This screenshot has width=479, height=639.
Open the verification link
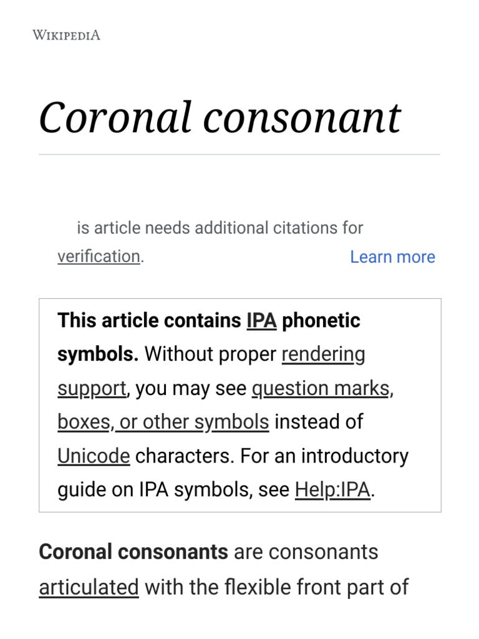pyautogui.click(x=99, y=256)
